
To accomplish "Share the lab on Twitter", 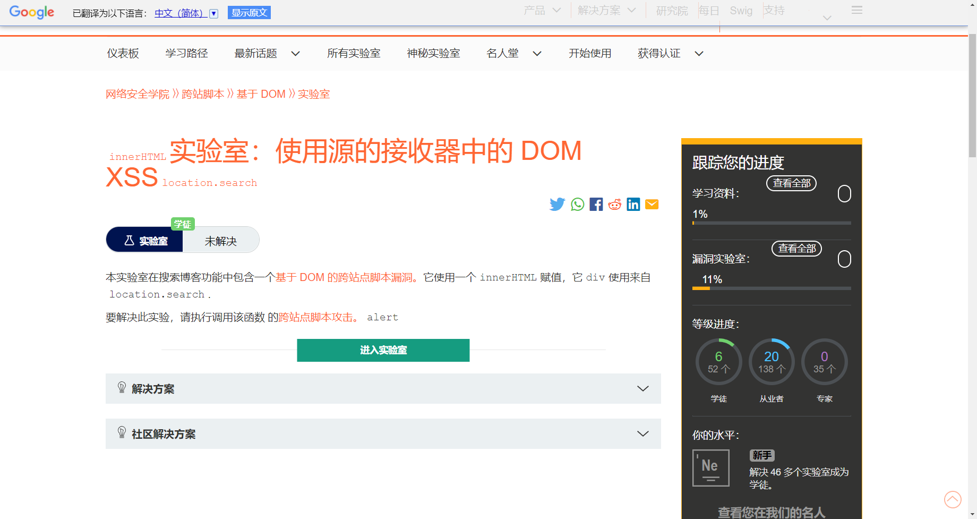I will click(x=557, y=204).
